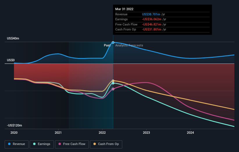Screen dimensions: 239x152
Task: Toggle the Revenue series legend button
Action: [x=17, y=144]
